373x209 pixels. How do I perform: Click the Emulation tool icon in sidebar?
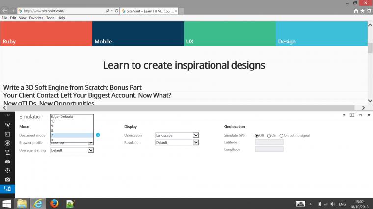(7, 189)
